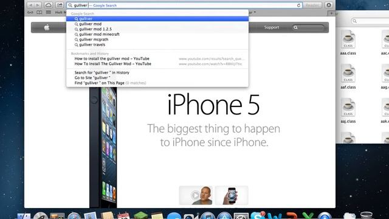
Task: Add a new tab with plus button
Action: coord(331,13)
